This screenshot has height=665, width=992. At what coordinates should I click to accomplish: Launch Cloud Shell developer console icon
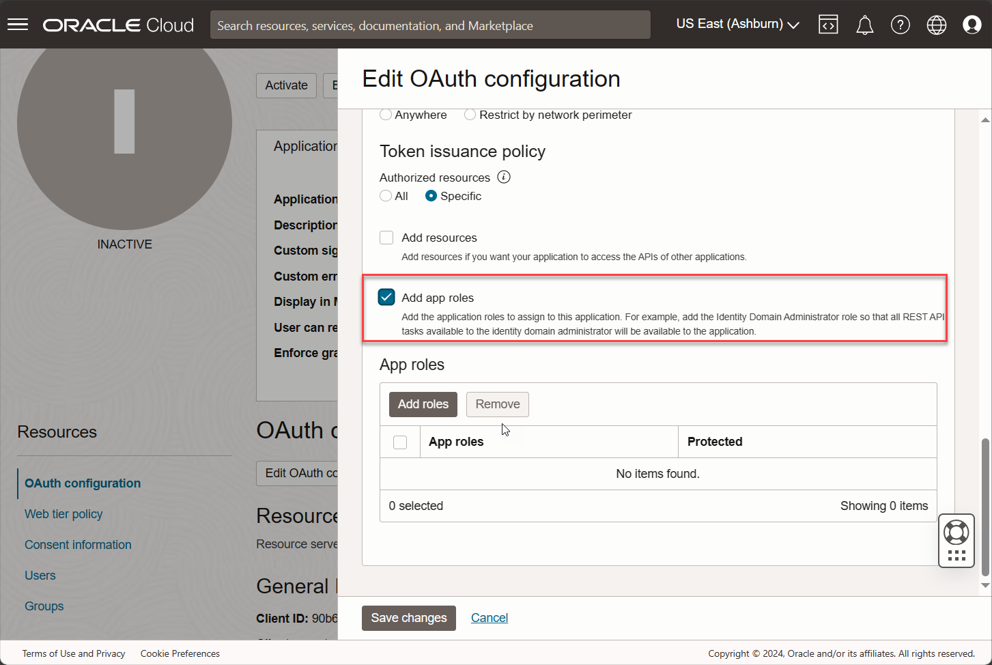(x=828, y=25)
